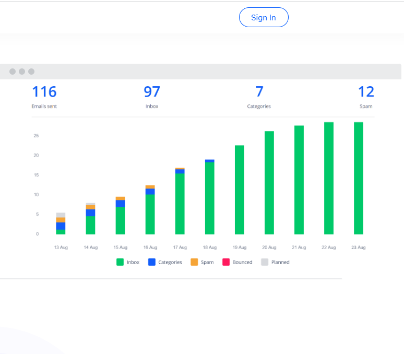Click the 116 emails sent figure
The height and width of the screenshot is (354, 404).
pyautogui.click(x=44, y=92)
